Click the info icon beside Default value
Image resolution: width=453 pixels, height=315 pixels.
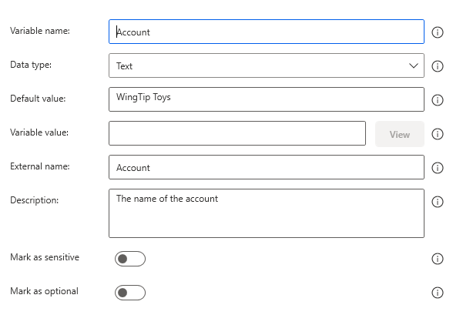pos(438,100)
